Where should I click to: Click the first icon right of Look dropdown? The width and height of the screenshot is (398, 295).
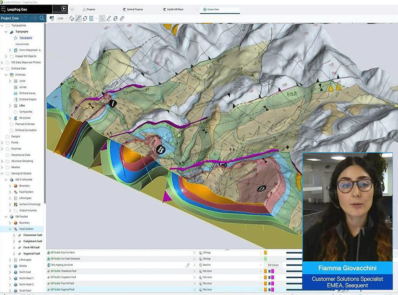point(72,18)
